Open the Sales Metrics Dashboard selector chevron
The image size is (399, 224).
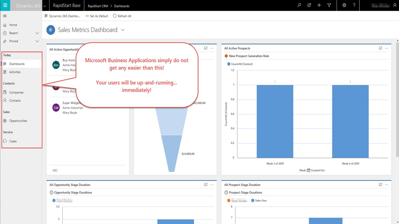[x=123, y=30]
